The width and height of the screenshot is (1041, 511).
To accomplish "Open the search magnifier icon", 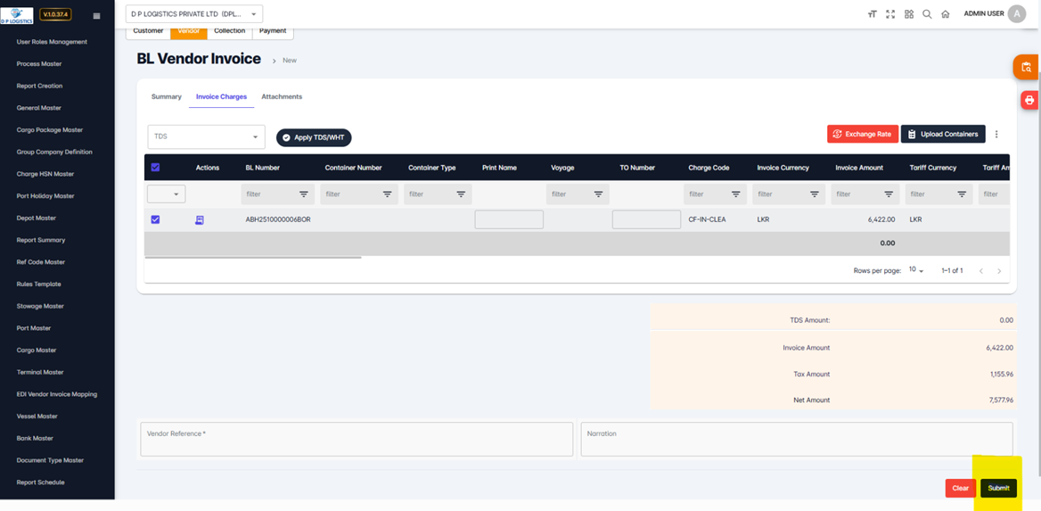I will [x=927, y=14].
